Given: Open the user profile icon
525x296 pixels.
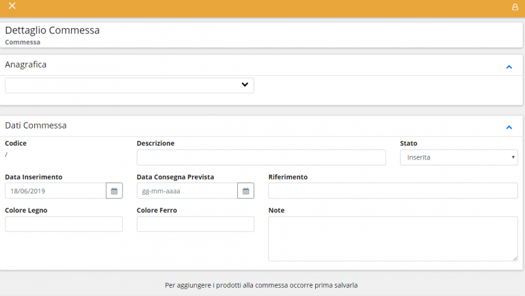Looking at the screenshot, I should [x=515, y=7].
